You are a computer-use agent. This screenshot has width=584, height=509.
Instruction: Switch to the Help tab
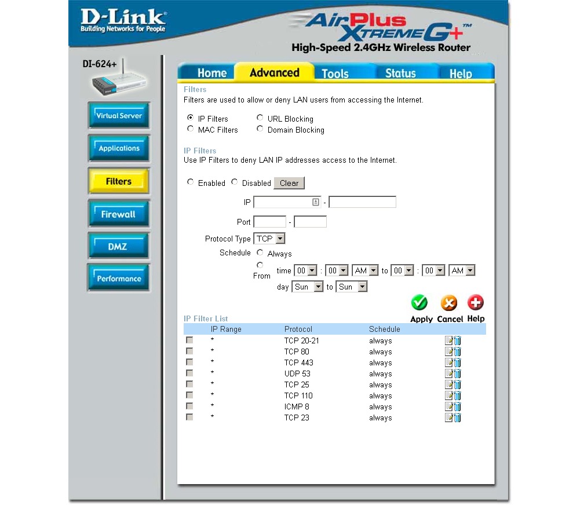[461, 74]
